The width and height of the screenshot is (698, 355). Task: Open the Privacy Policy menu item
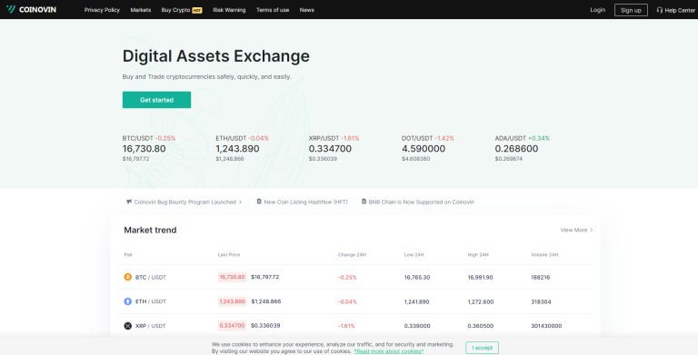102,10
